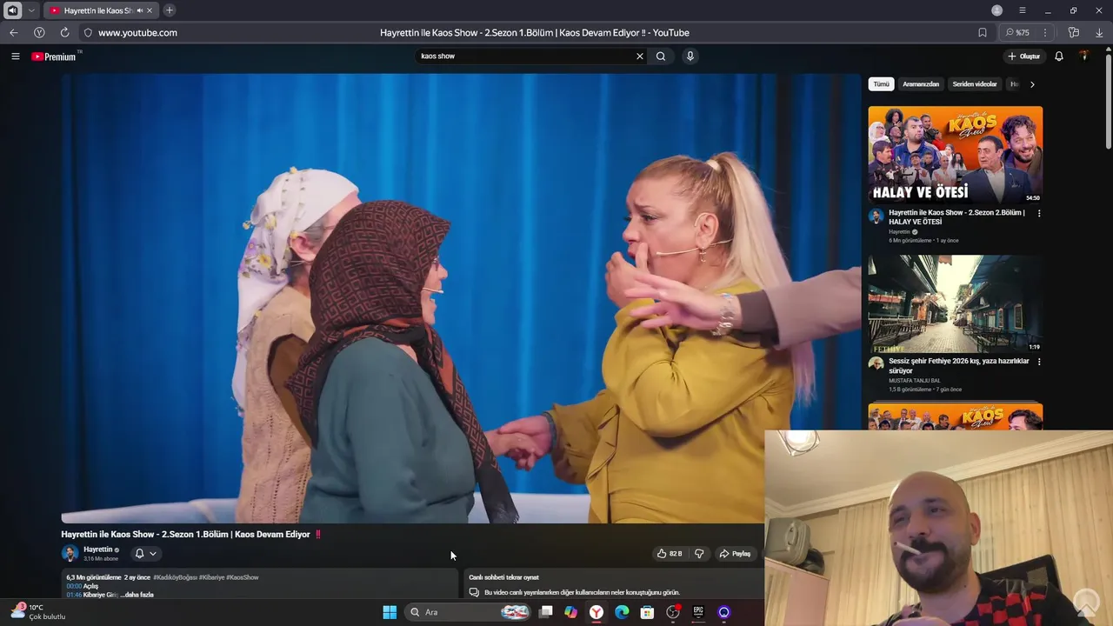Open the YouTube hamburger guide menu
The image size is (1113, 626).
pyautogui.click(x=15, y=57)
